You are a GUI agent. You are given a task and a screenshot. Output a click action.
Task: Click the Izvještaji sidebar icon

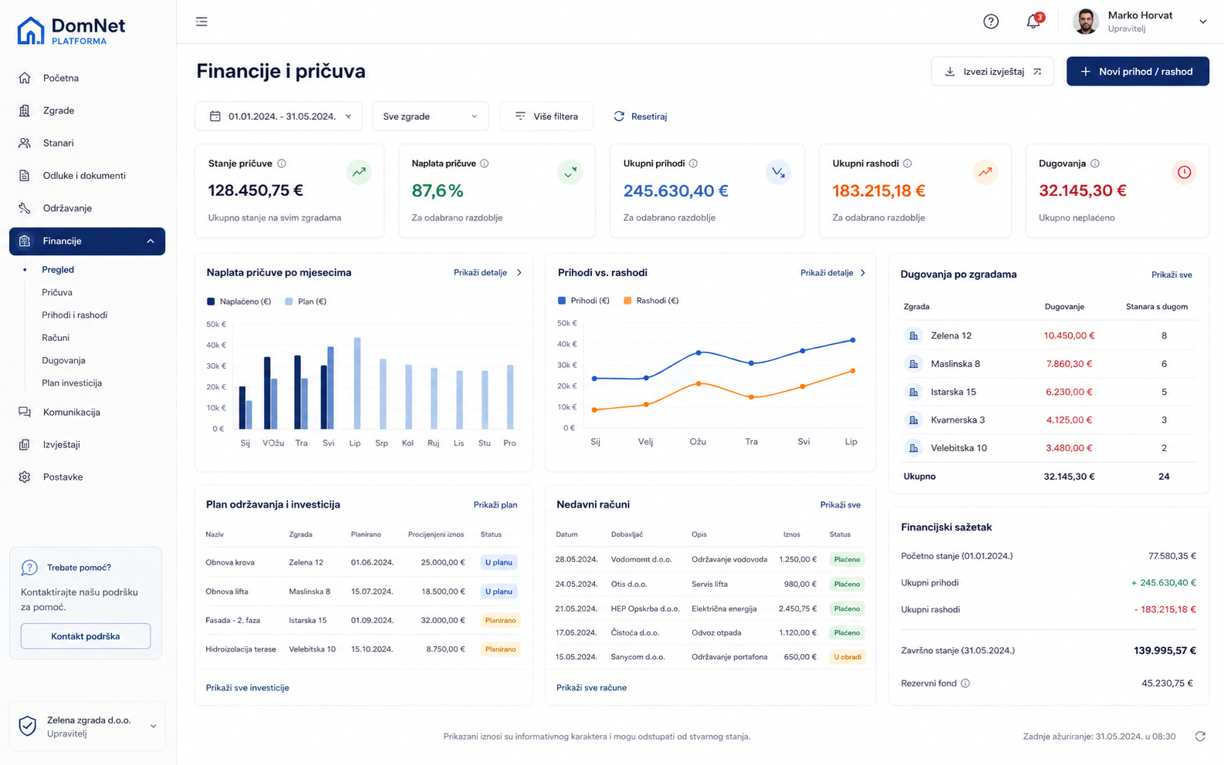click(x=25, y=444)
